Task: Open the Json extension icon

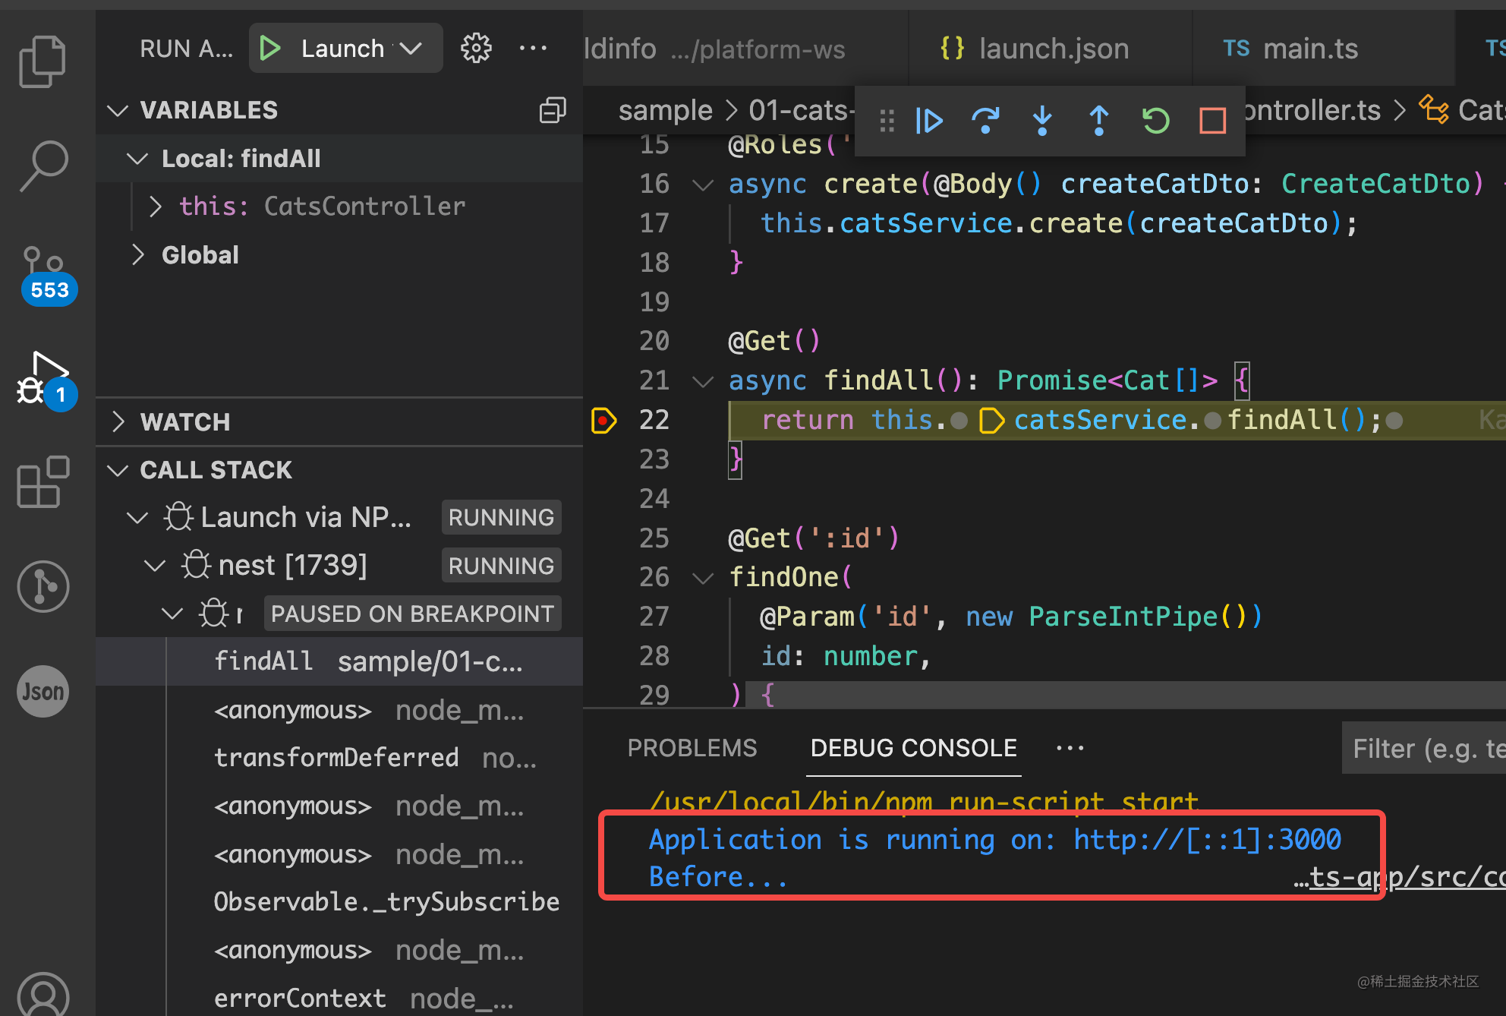Action: (43, 691)
